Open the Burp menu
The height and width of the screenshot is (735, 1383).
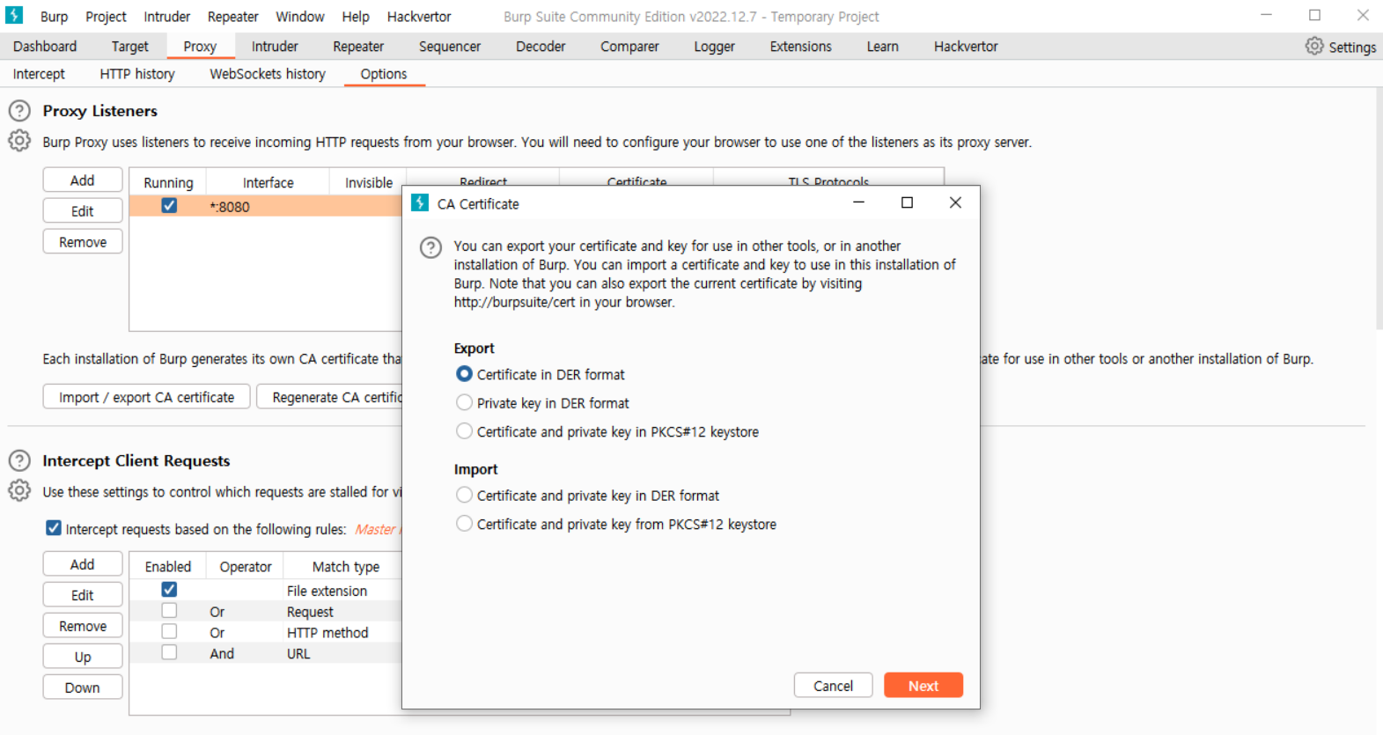(54, 17)
